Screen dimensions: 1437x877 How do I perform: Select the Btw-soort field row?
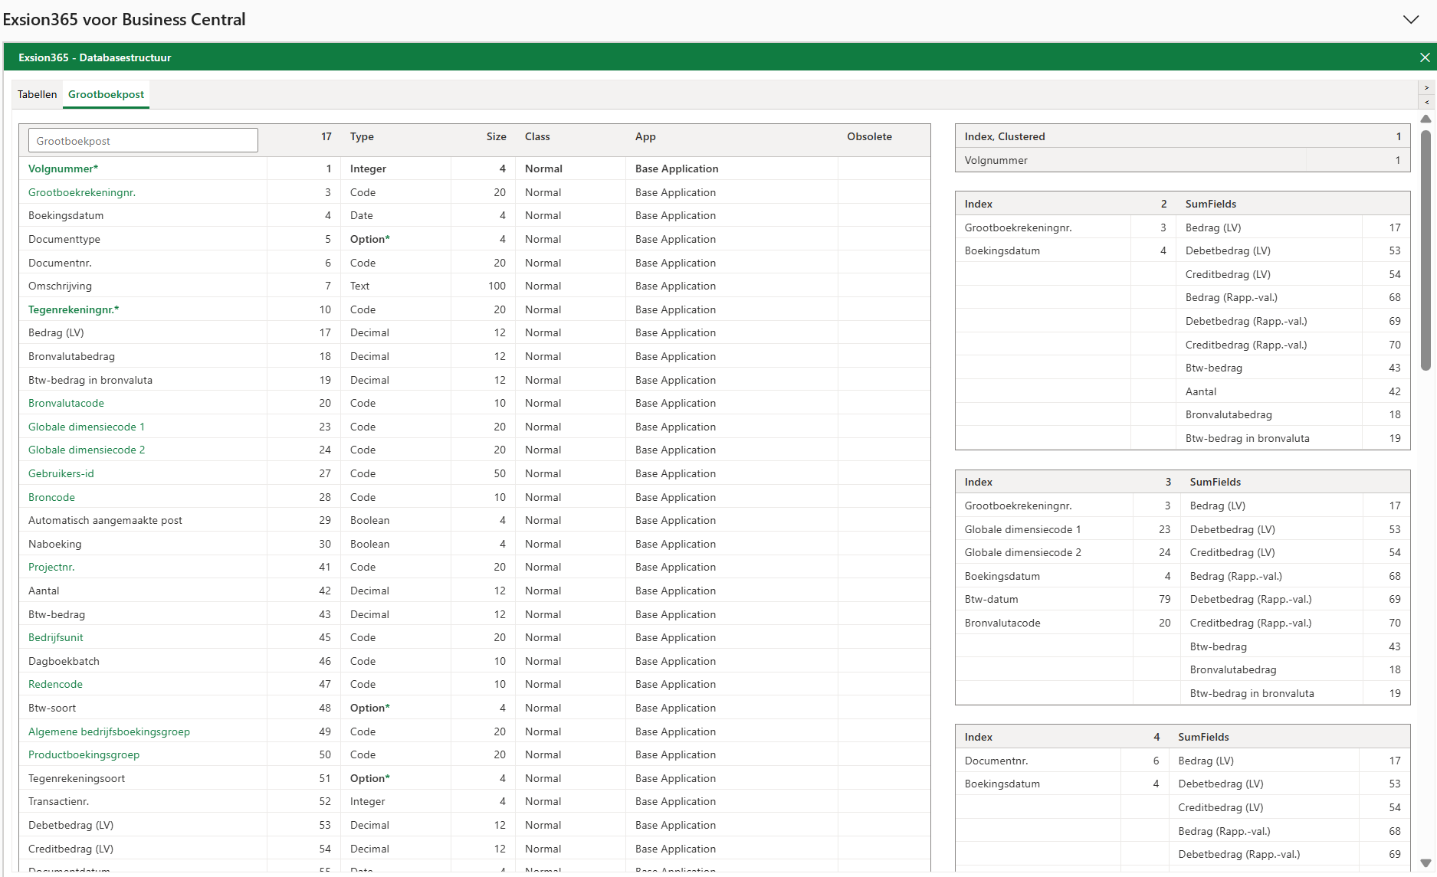(474, 708)
